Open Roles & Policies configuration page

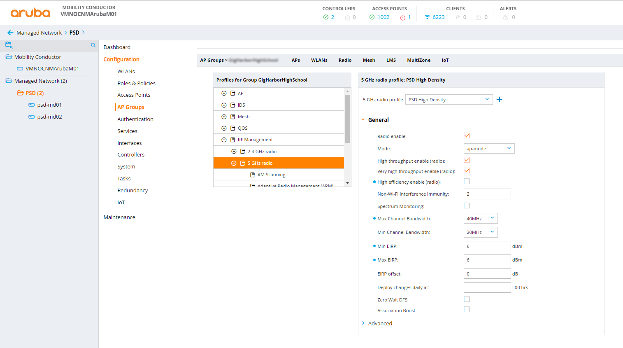click(136, 83)
